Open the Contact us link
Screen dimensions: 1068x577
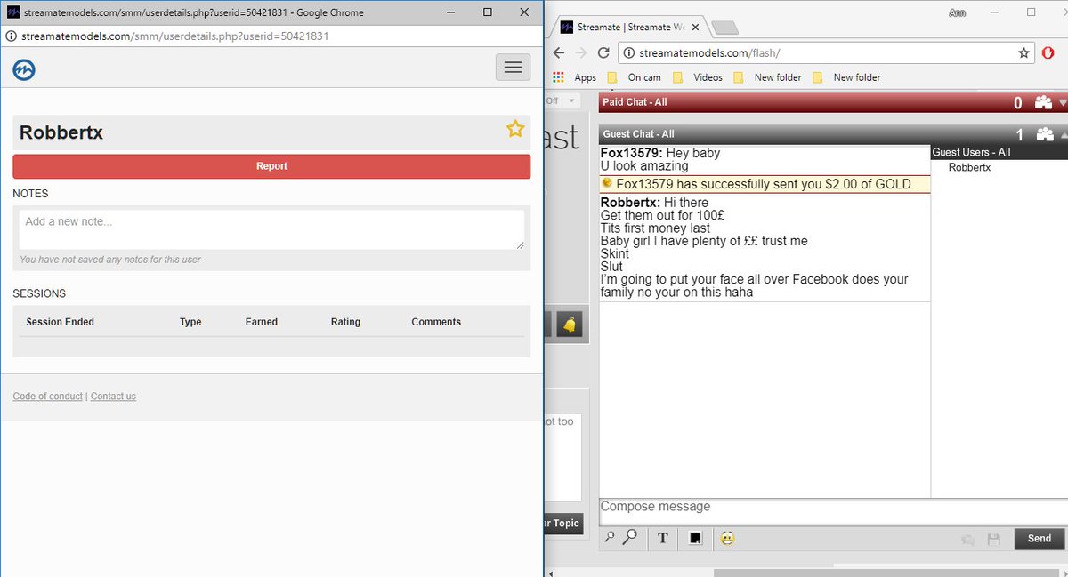pos(113,397)
